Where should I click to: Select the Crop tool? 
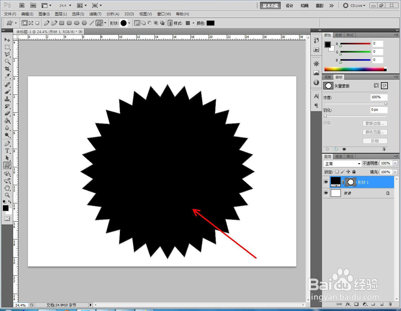(x=7, y=69)
